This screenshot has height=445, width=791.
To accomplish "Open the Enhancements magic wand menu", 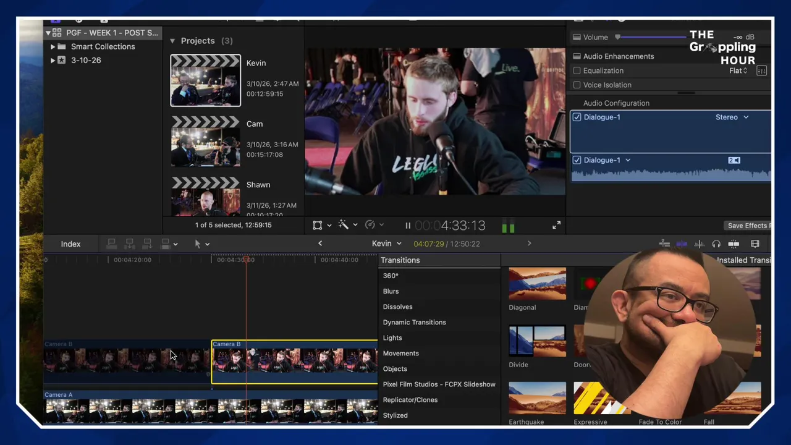I will coord(344,226).
